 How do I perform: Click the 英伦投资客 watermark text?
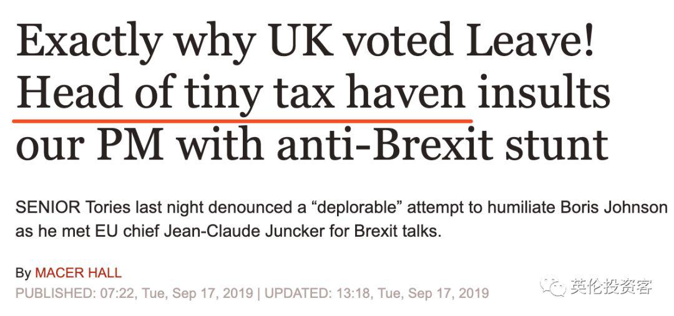(610, 287)
